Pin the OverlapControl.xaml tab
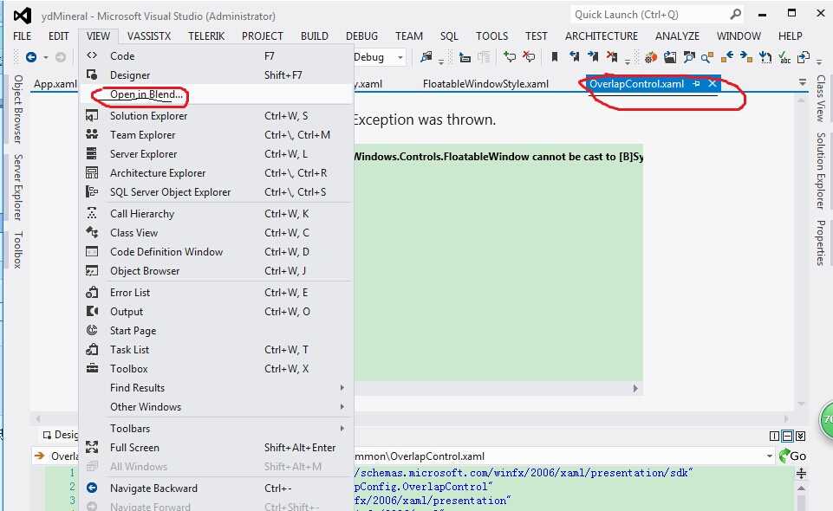The width and height of the screenshot is (833, 511). [x=696, y=84]
